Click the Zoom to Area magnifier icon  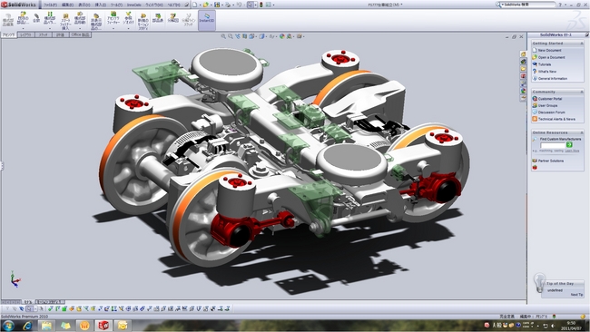pyautogui.click(x=231, y=36)
